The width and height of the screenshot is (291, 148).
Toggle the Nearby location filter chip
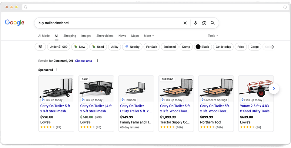click(132, 47)
